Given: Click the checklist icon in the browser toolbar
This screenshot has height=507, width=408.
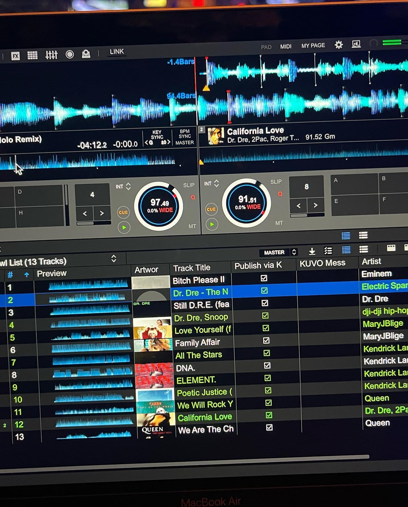Looking at the screenshot, I should coord(328,251).
